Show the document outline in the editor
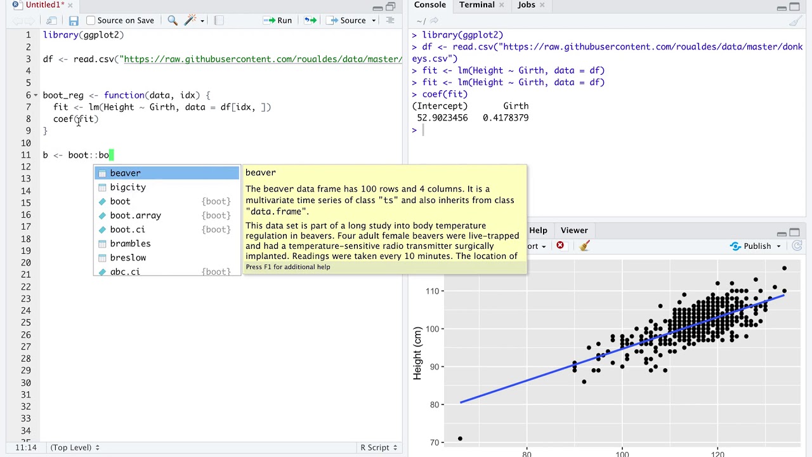 [x=390, y=20]
